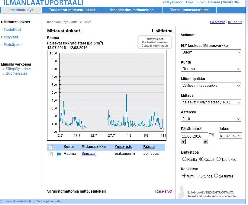Open the Yhteystiedot contact information box
Image resolution: width=248 pixels, height=205 pixels.
[x=155, y=42]
